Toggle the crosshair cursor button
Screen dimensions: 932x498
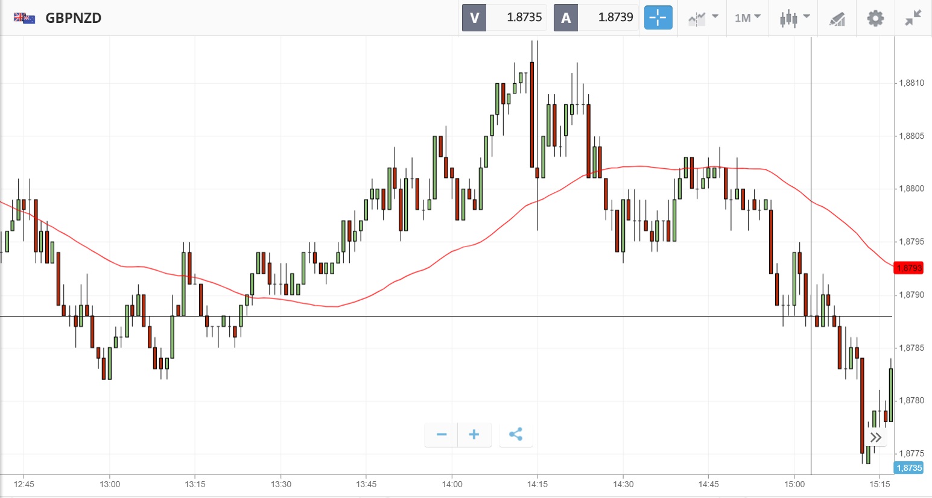coord(658,17)
